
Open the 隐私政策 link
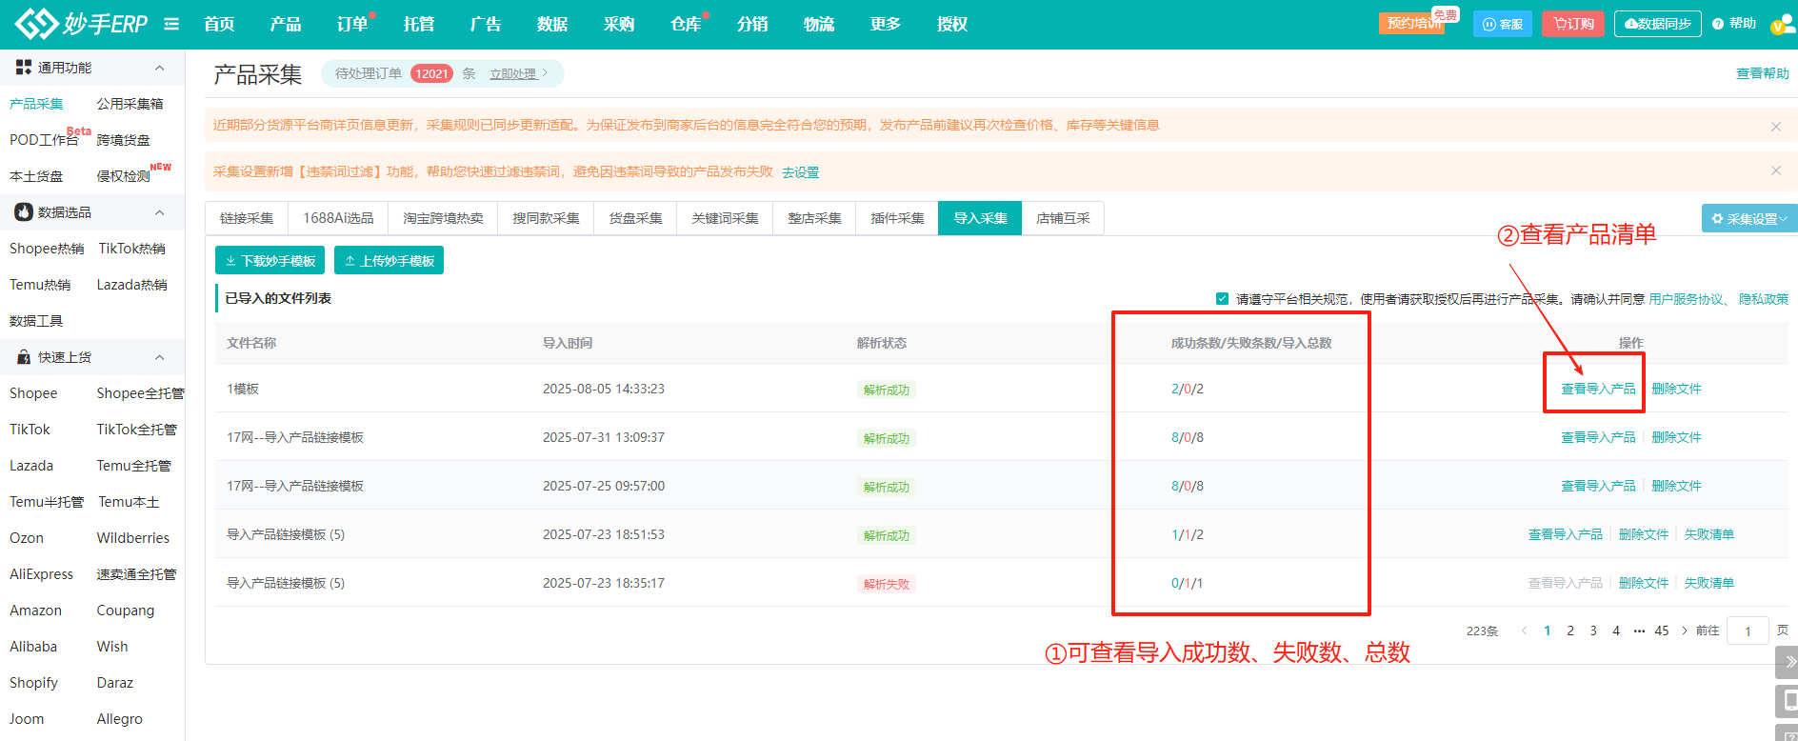point(1764,299)
